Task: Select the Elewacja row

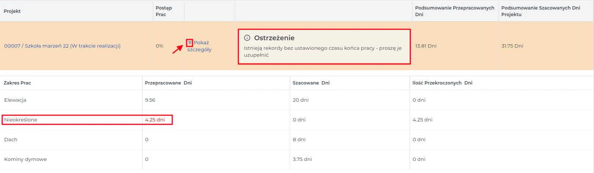Action: pyautogui.click(x=297, y=100)
